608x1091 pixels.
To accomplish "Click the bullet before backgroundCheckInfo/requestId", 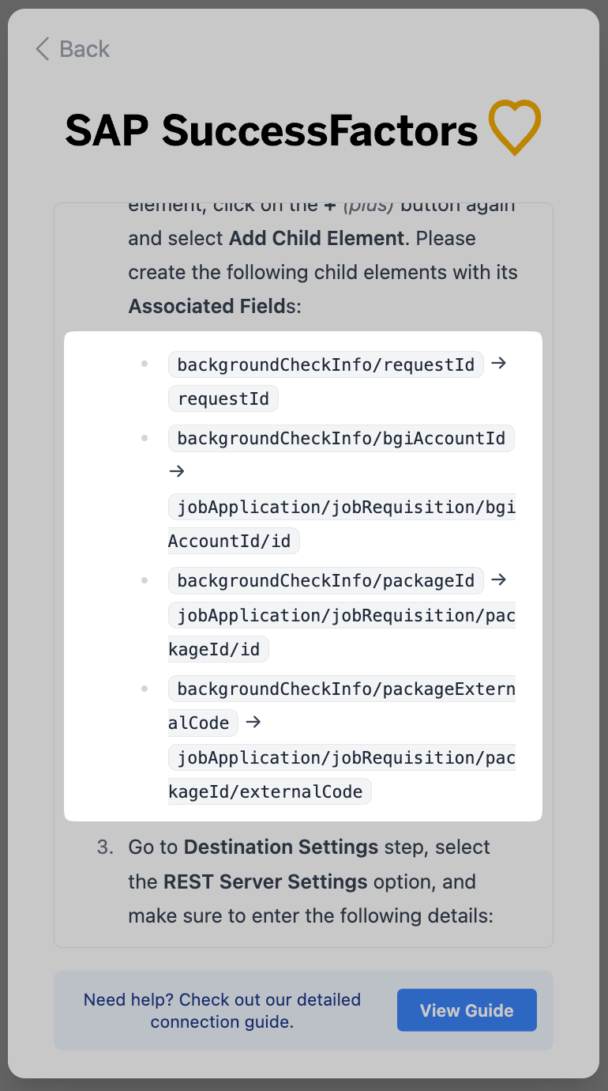I will tap(144, 364).
